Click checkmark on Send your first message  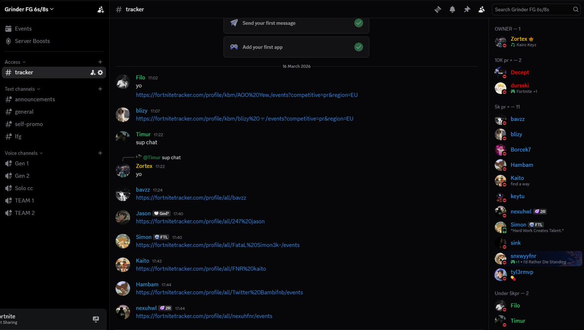coord(359,23)
